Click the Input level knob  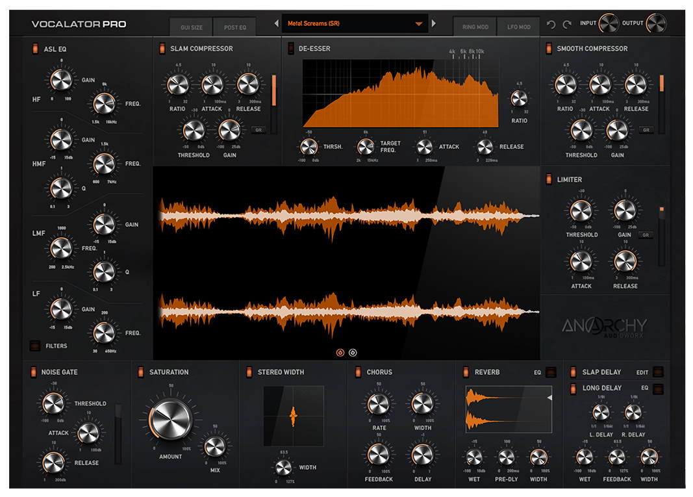pos(609,24)
